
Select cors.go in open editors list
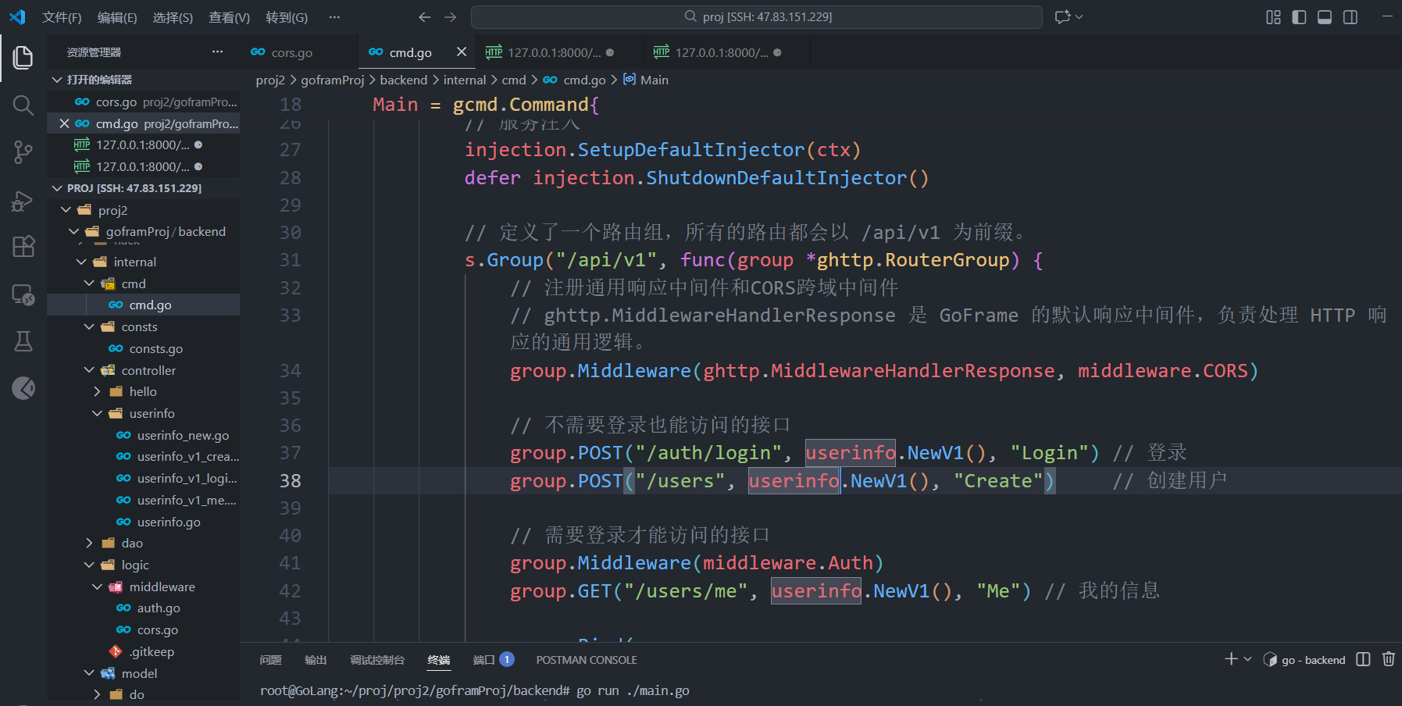(x=144, y=102)
